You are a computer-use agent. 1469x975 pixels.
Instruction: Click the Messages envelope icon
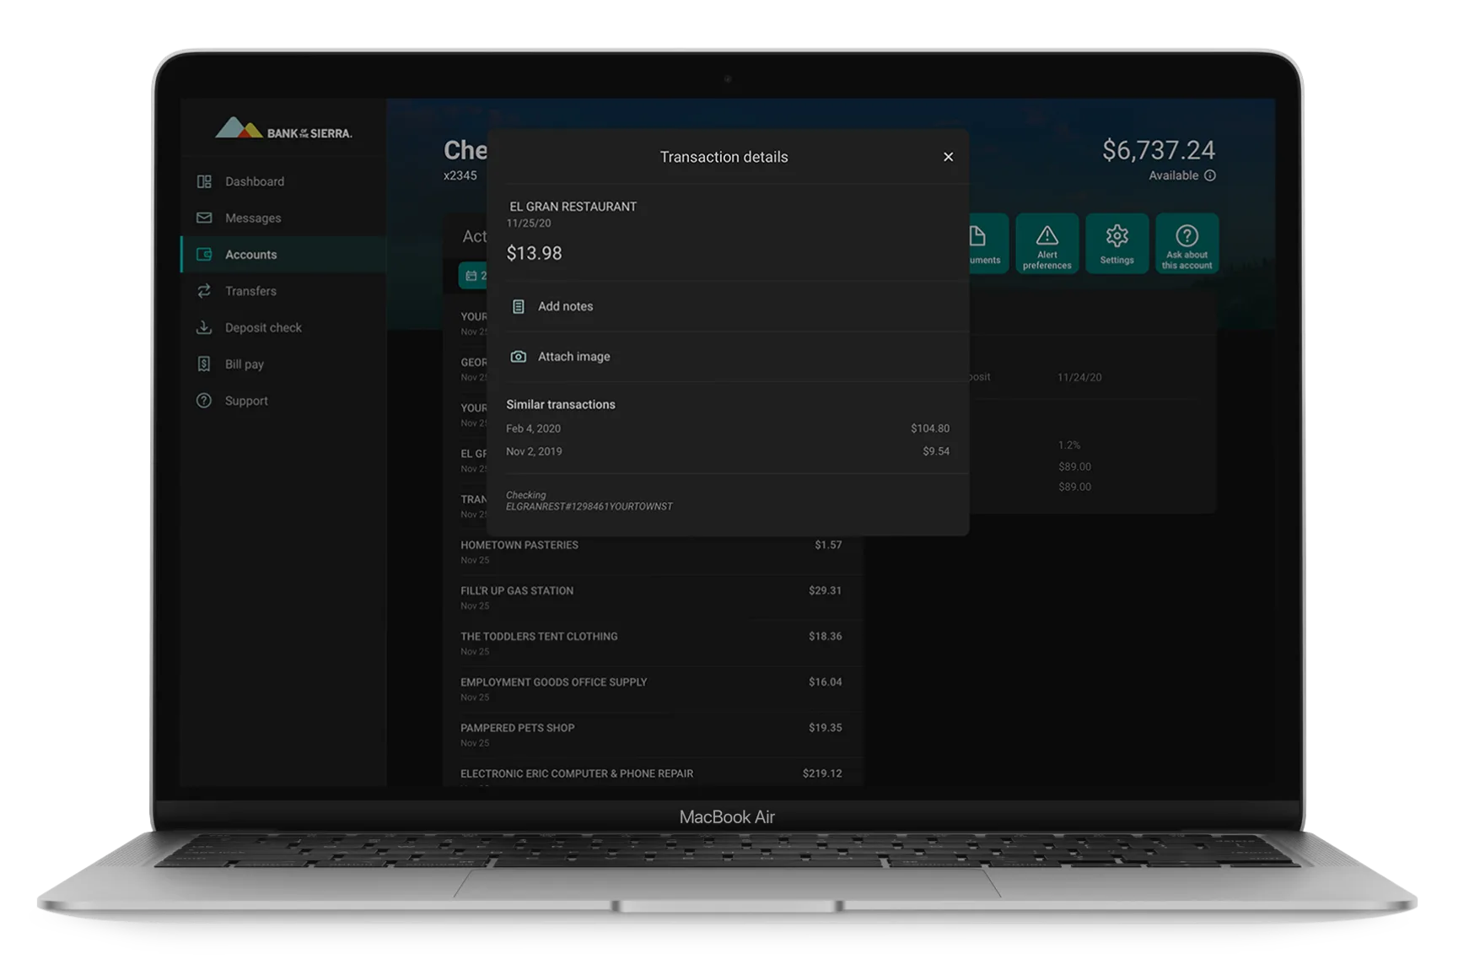point(204,218)
